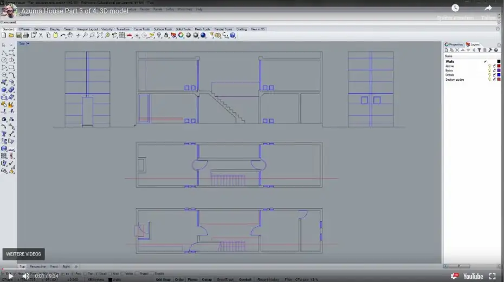The width and height of the screenshot is (504, 282).
Task: Click the WEITERE VIDEOS button
Action: coord(23,254)
